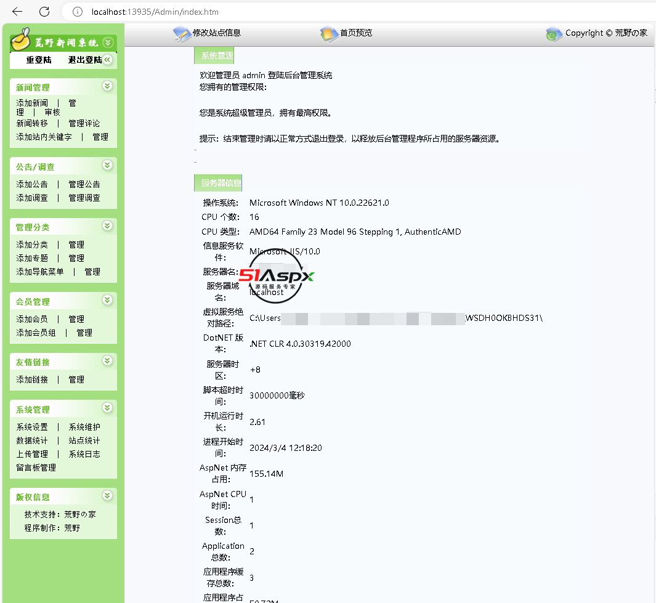Open 管理评论
This screenshot has width=656, height=603.
click(x=84, y=123)
